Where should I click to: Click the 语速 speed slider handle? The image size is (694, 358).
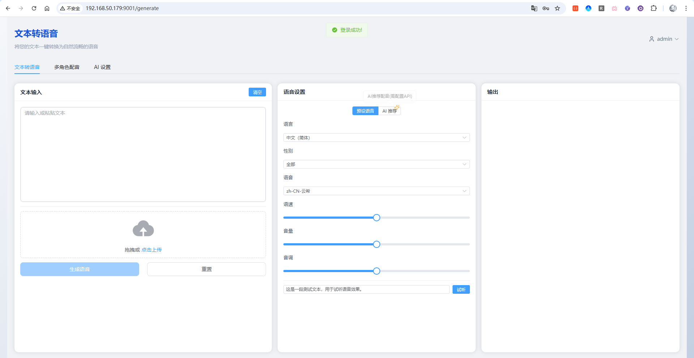point(376,218)
